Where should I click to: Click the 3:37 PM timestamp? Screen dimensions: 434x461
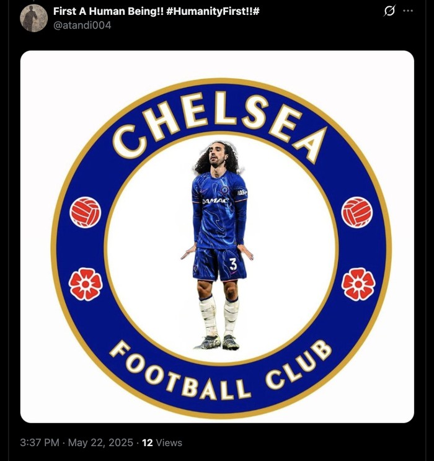[x=40, y=442]
